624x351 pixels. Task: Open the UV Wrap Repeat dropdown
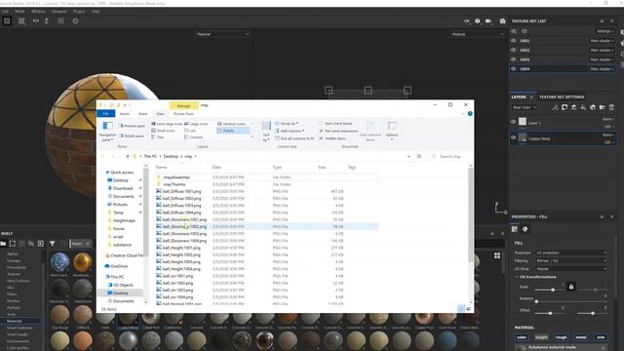(x=571, y=269)
